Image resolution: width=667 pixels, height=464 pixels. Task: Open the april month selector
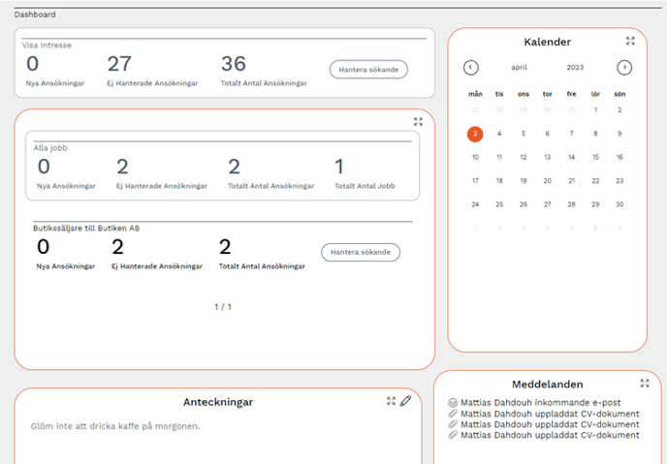[x=521, y=68]
